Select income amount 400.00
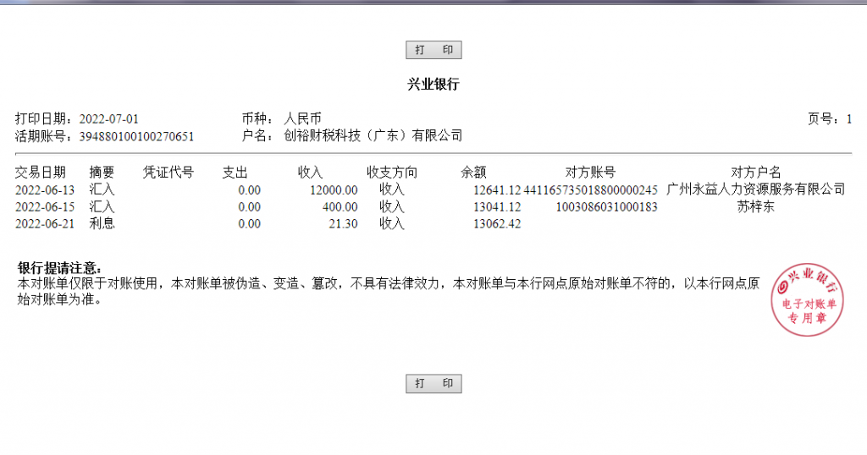This screenshot has height=455, width=867. (x=340, y=207)
